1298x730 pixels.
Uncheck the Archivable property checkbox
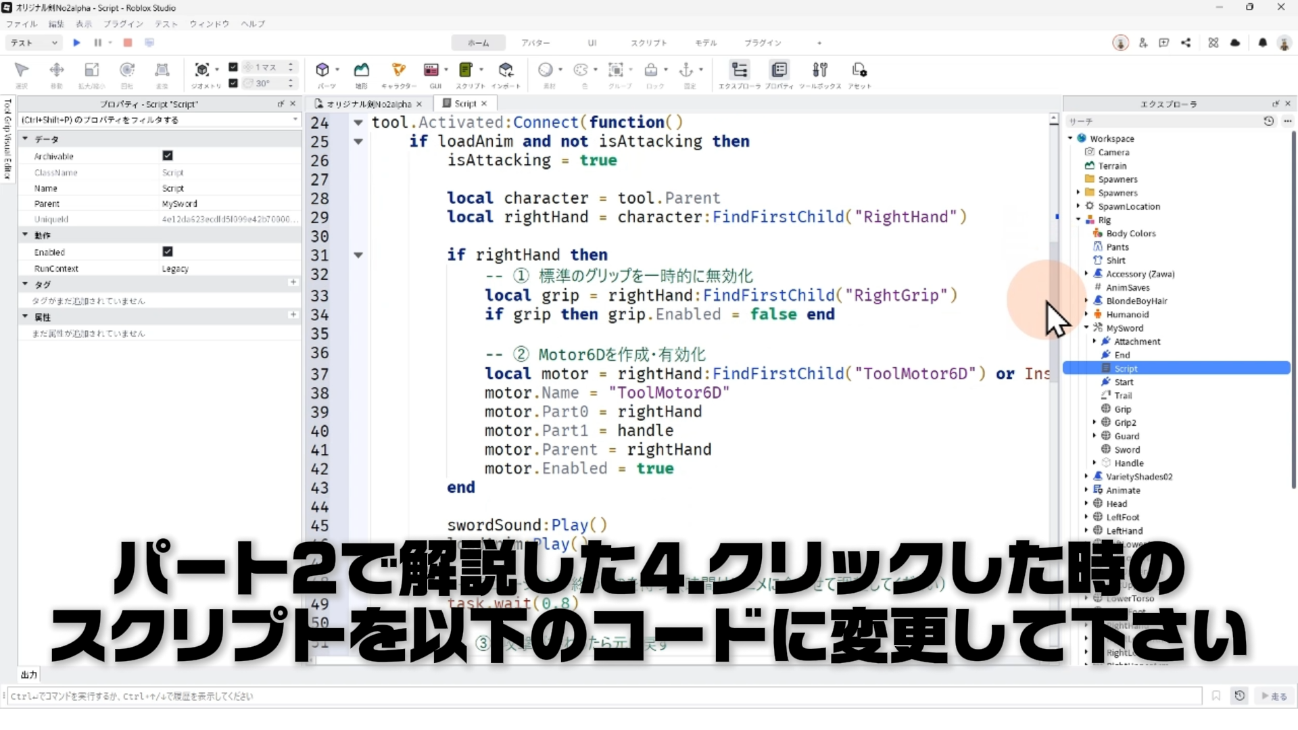(168, 155)
